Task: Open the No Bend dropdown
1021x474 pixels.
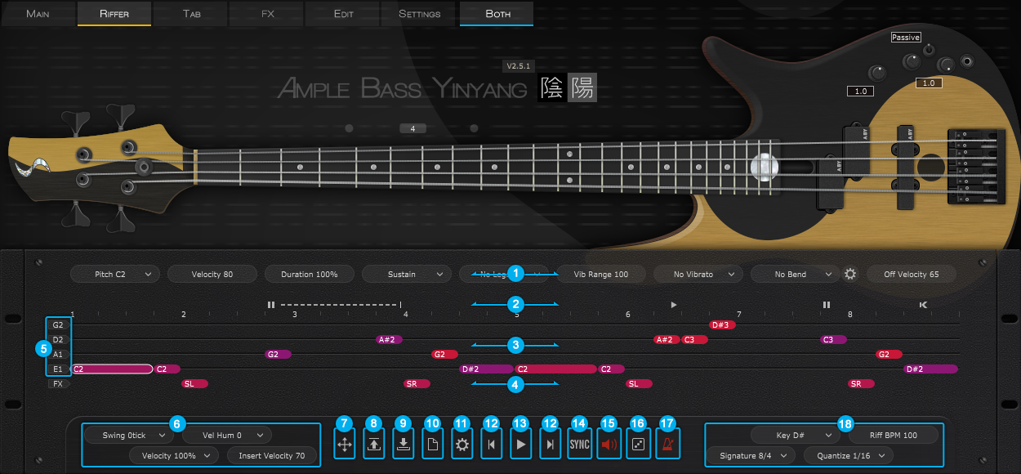Action: [x=796, y=275]
